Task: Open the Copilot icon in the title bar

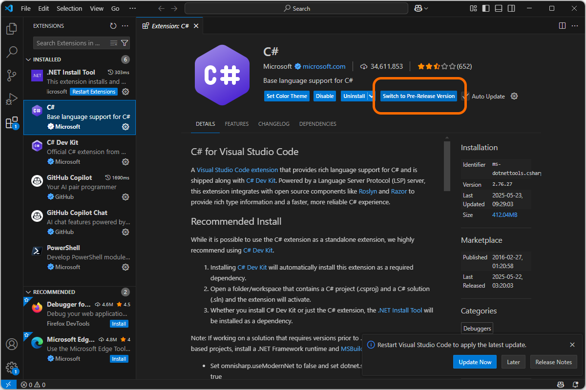Action: tap(419, 8)
